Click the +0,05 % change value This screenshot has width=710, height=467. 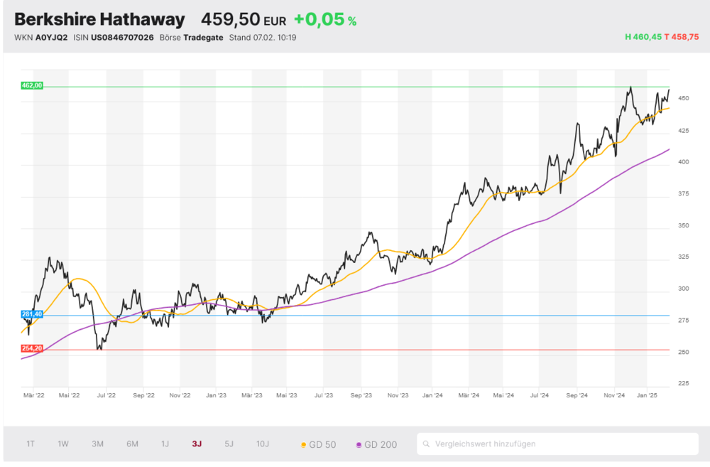tap(325, 19)
